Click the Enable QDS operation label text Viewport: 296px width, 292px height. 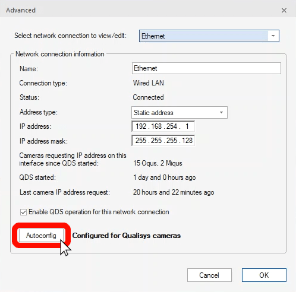tap(99, 212)
